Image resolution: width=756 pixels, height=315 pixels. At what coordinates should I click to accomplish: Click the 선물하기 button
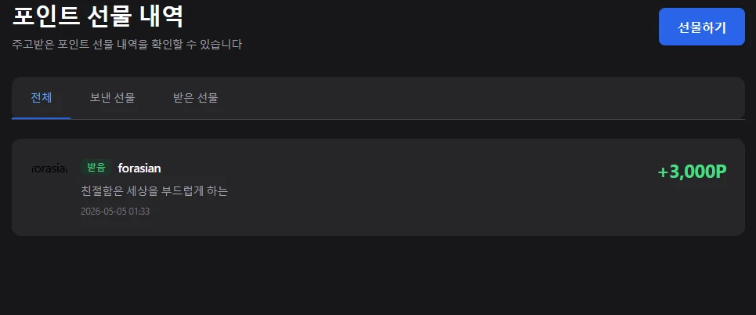coord(701,27)
